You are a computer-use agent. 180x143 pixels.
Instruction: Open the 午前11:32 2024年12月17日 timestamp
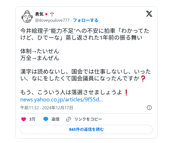pyautogui.click(x=47, y=108)
